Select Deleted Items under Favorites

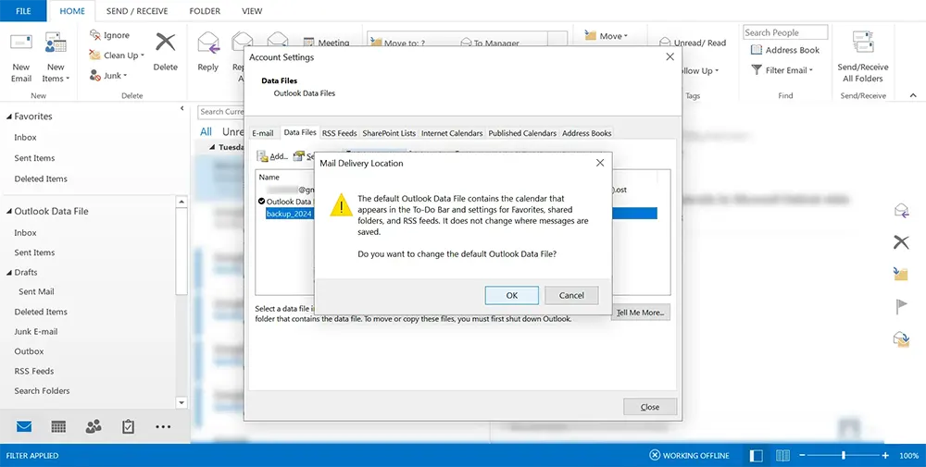pos(41,178)
